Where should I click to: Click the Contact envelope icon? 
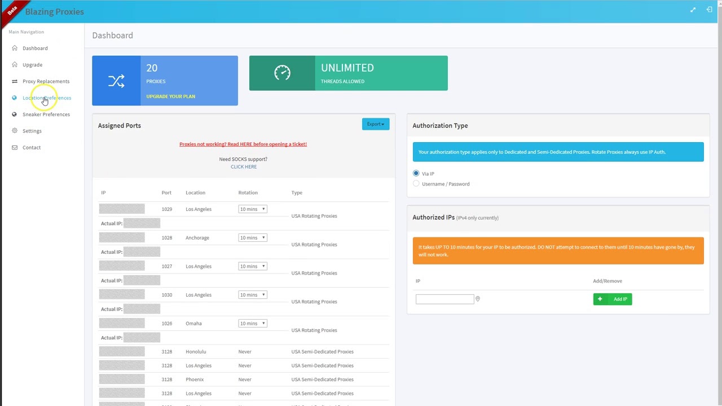click(x=15, y=147)
